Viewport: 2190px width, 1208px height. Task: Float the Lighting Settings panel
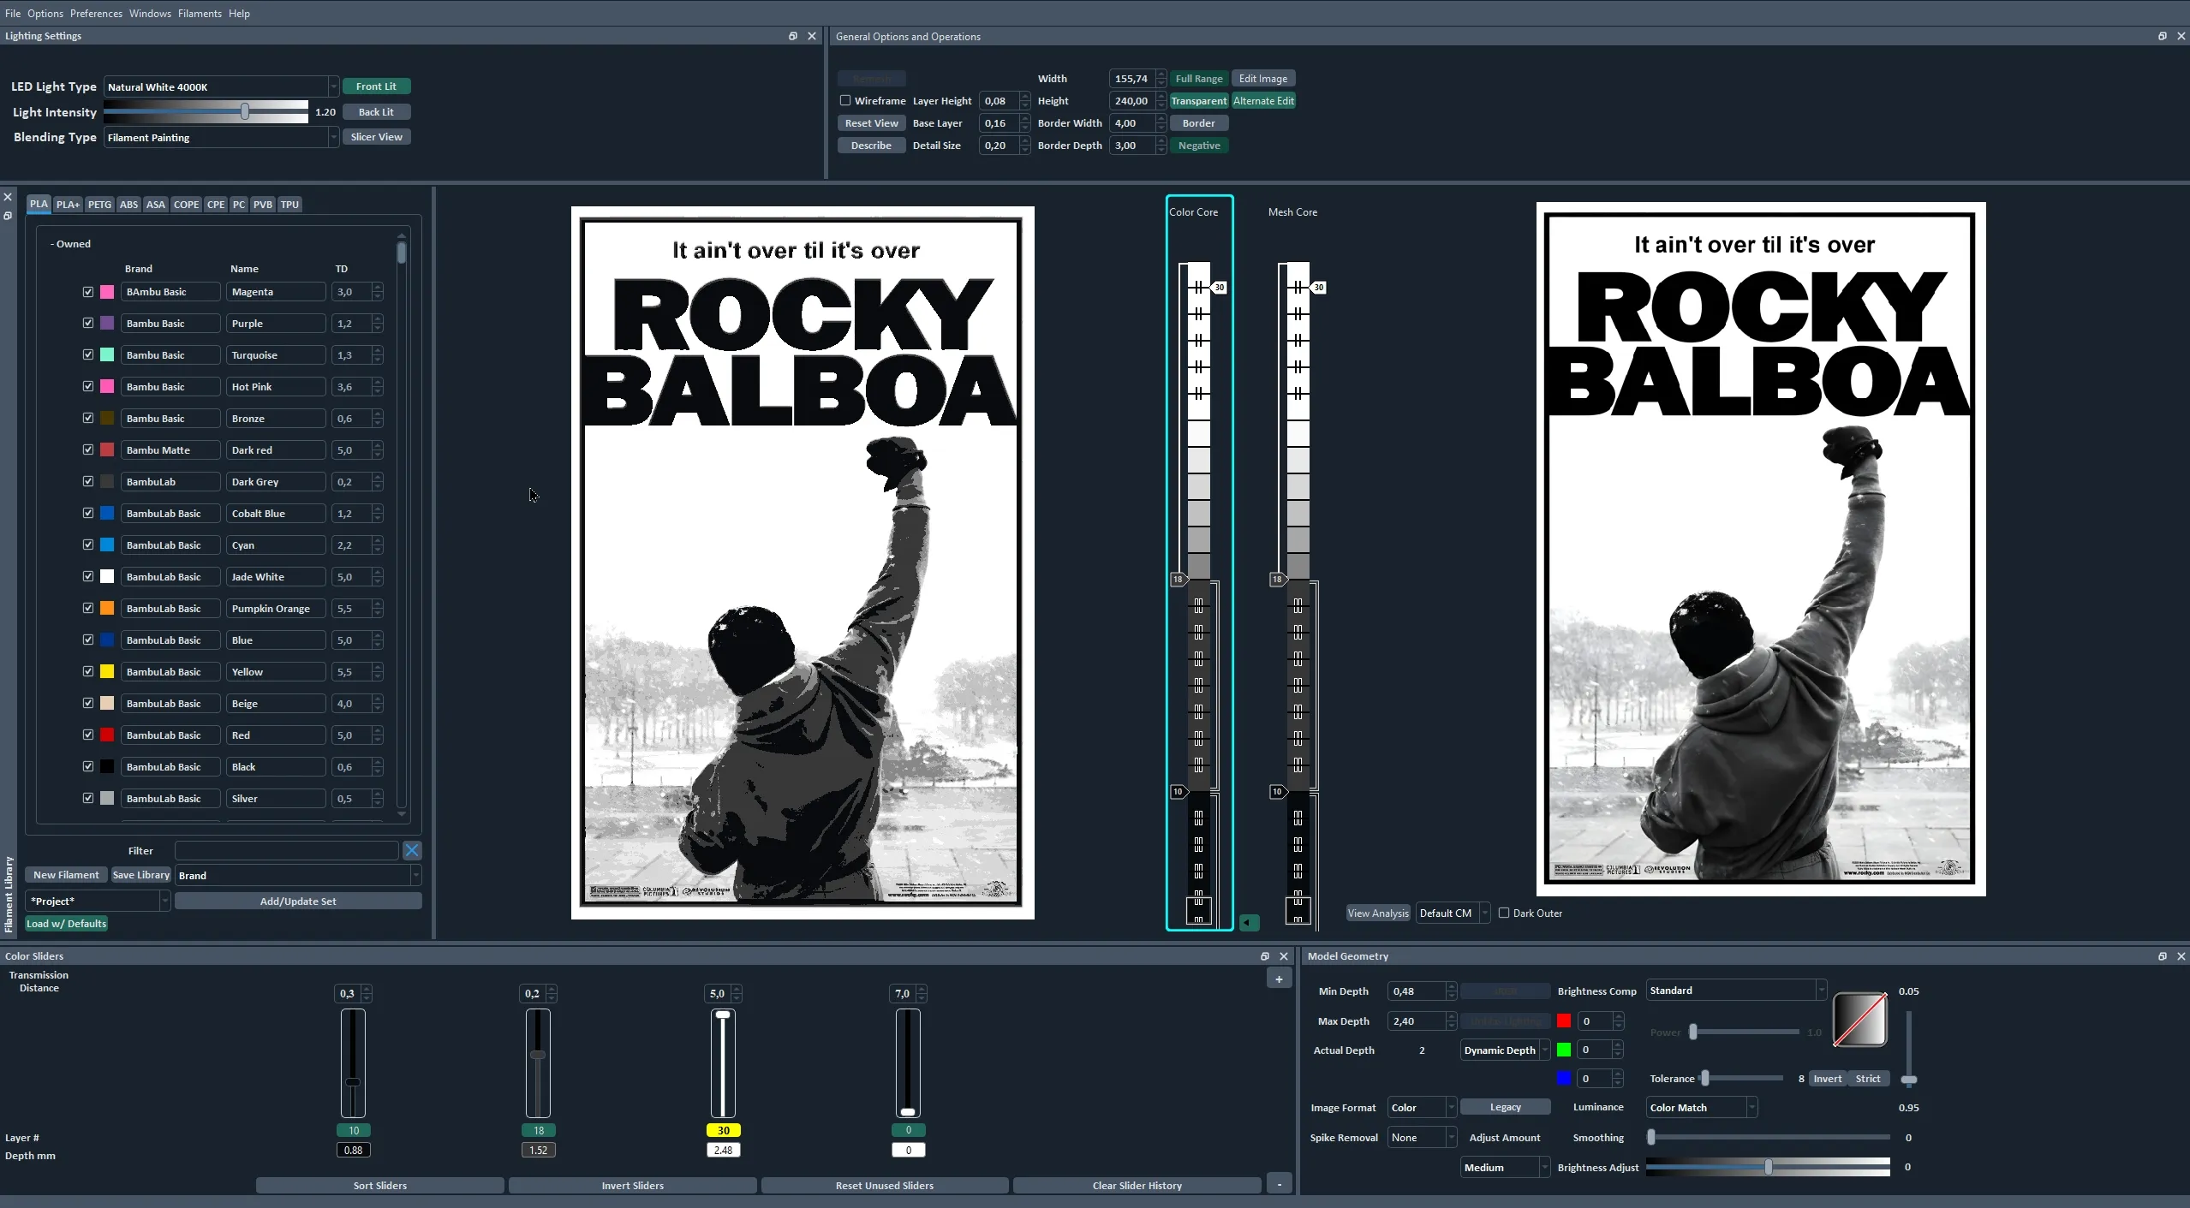tap(792, 36)
